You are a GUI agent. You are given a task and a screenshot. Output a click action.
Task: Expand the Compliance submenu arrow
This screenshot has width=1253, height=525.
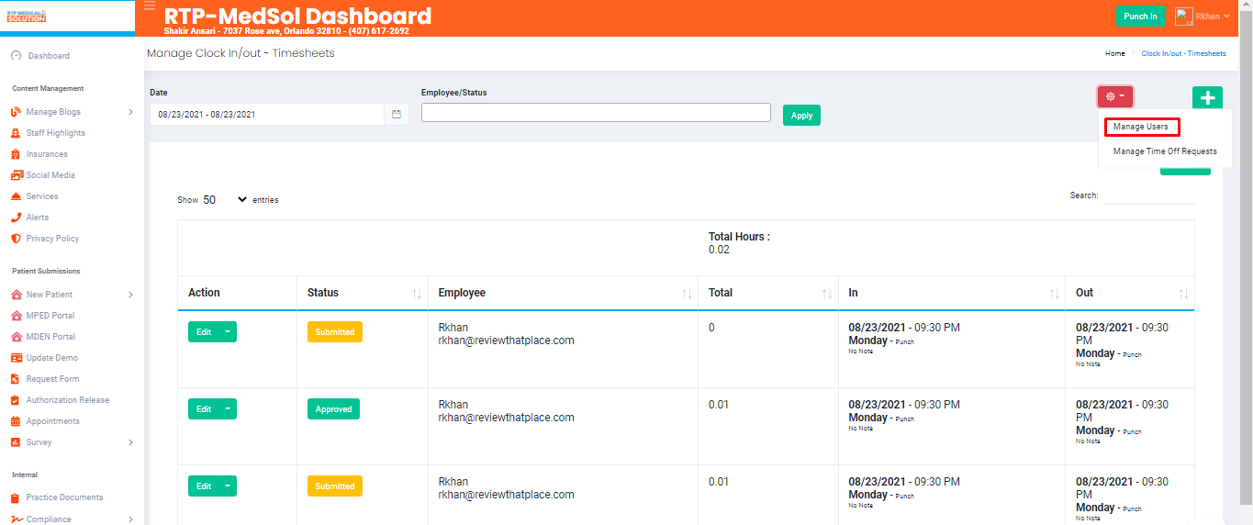130,519
